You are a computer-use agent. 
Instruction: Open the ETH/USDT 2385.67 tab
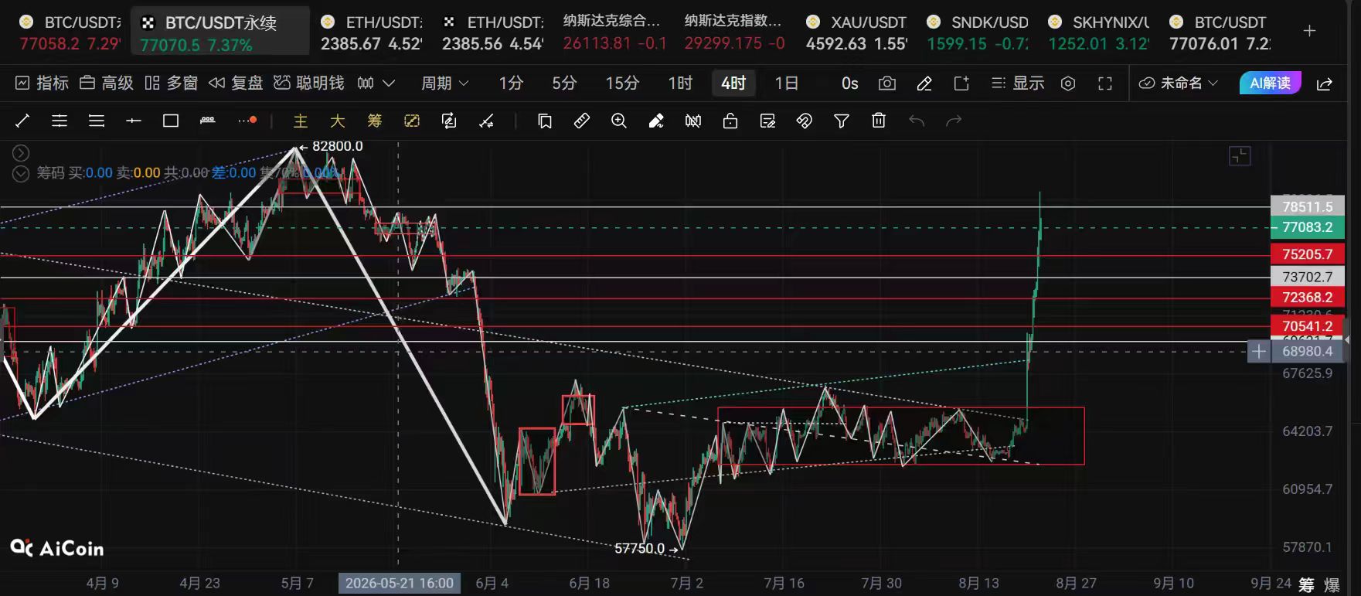pos(372,32)
